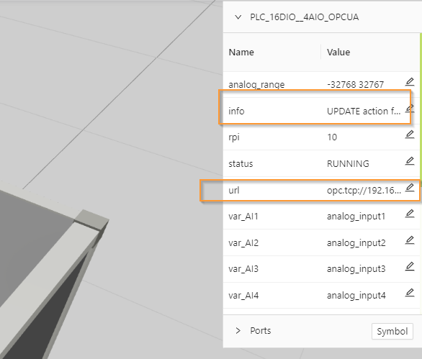Click the opc.tcp://192.16... url value
This screenshot has height=359, width=422.
click(364, 191)
